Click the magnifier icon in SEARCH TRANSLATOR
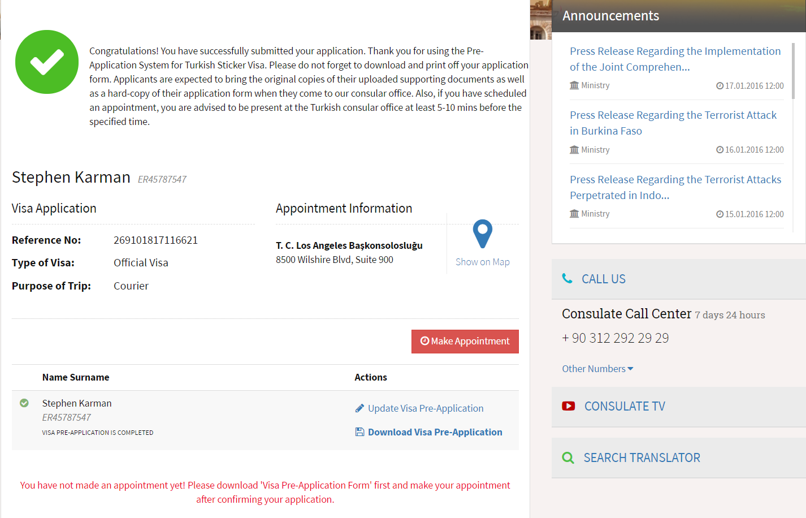Image resolution: width=806 pixels, height=518 pixels. click(x=568, y=457)
